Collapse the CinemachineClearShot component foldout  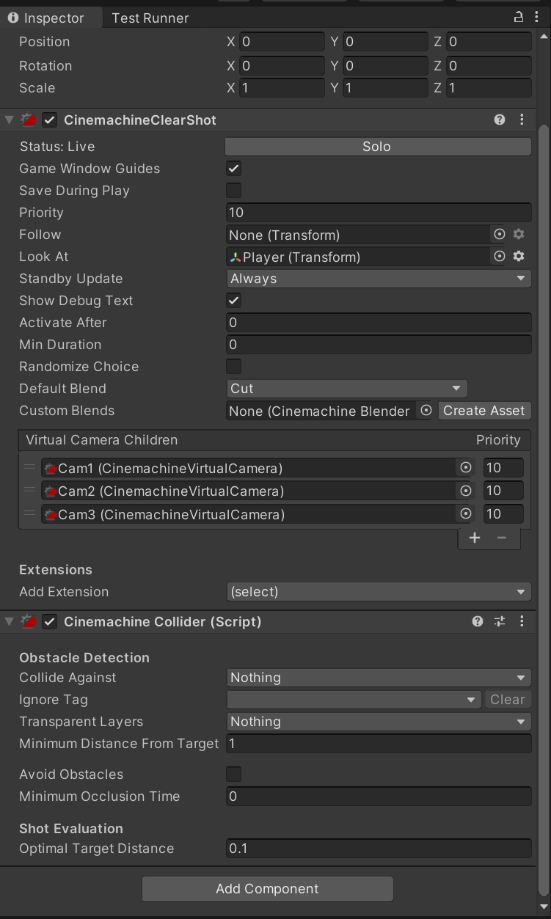point(9,120)
